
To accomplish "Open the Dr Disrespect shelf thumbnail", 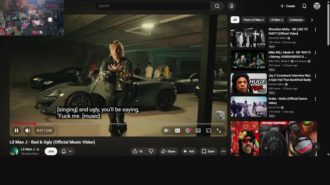I will (245, 139).
